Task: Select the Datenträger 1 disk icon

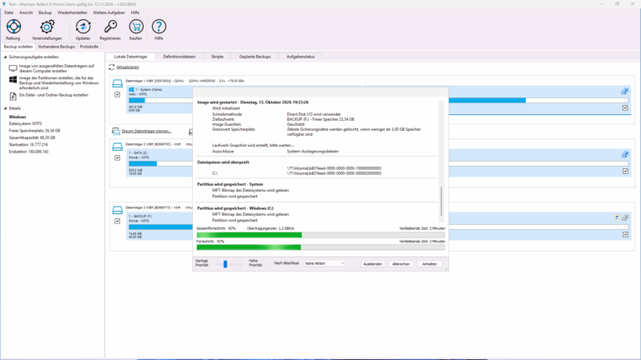Action: [118, 83]
